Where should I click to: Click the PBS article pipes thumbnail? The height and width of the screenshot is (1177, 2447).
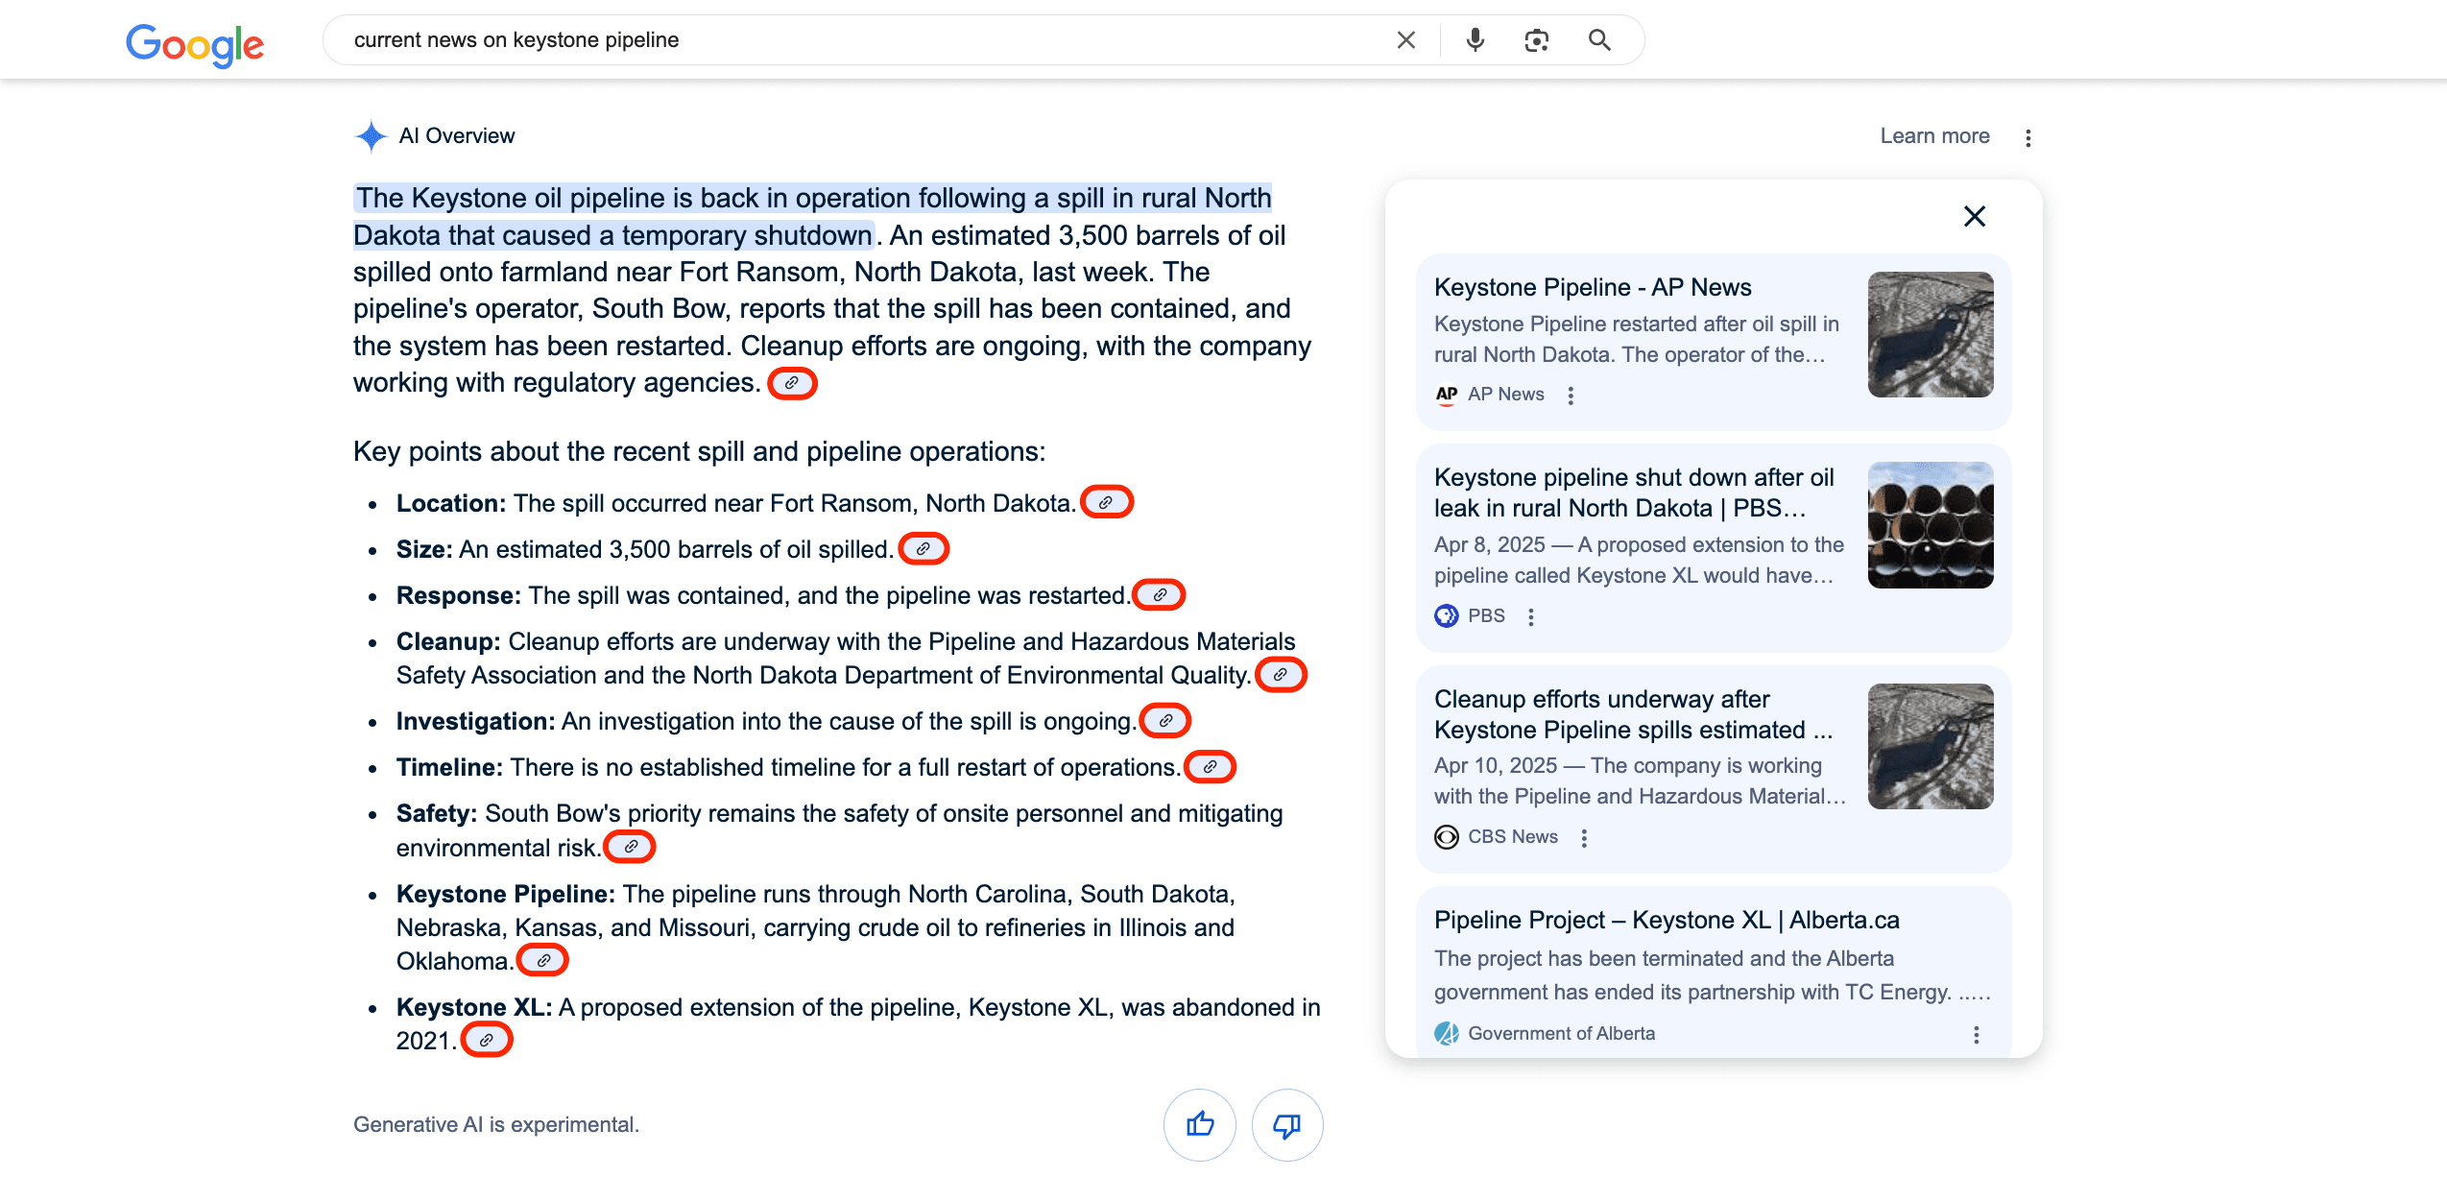[x=1930, y=525]
